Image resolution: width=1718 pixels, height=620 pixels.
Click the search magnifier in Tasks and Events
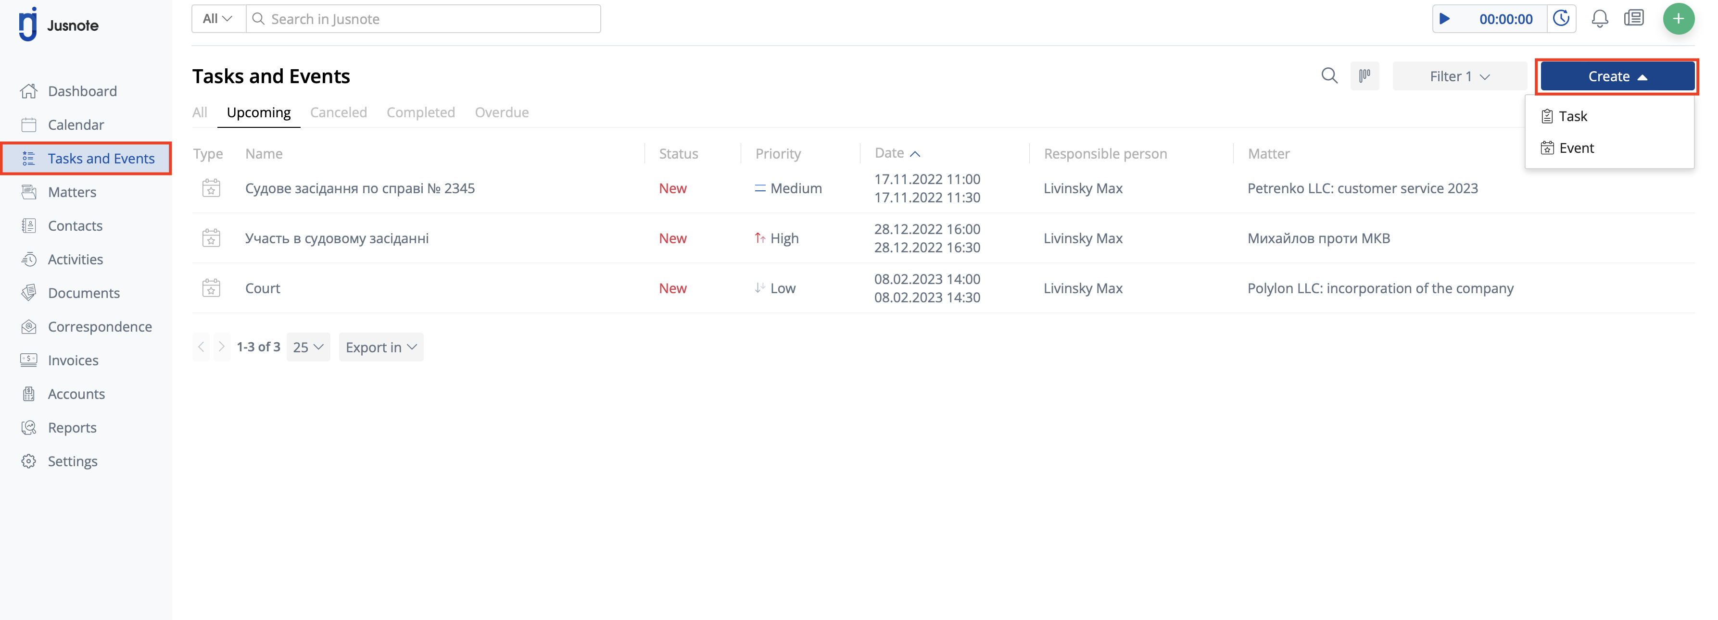click(x=1329, y=76)
